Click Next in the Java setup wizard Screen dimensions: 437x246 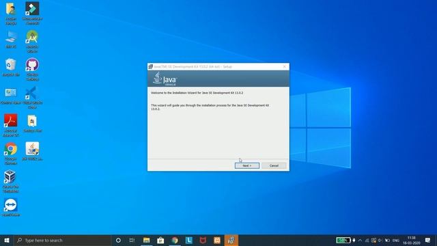click(247, 165)
